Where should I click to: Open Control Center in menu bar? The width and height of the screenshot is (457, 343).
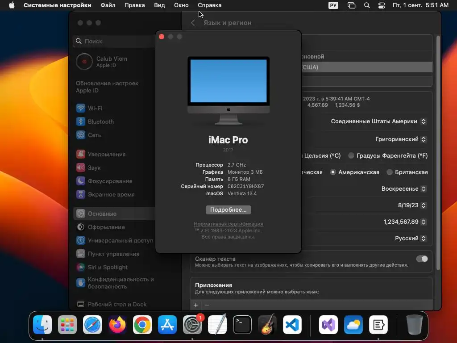click(382, 5)
